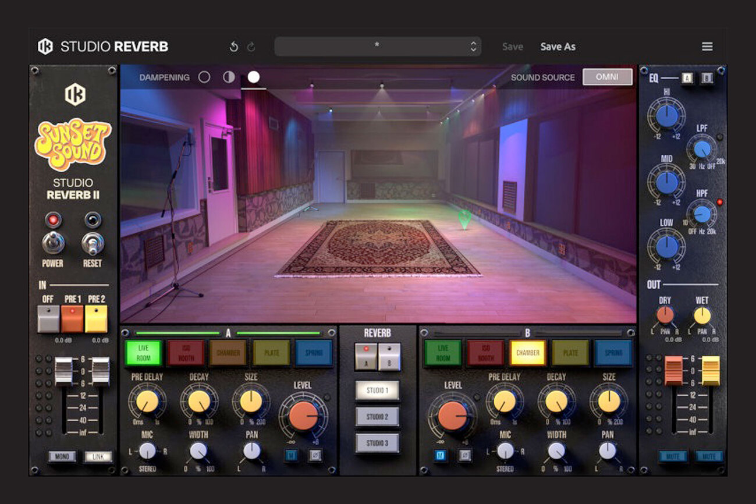The image size is (756, 504).
Task: Enable reverb A with the A switch
Action: point(366,357)
